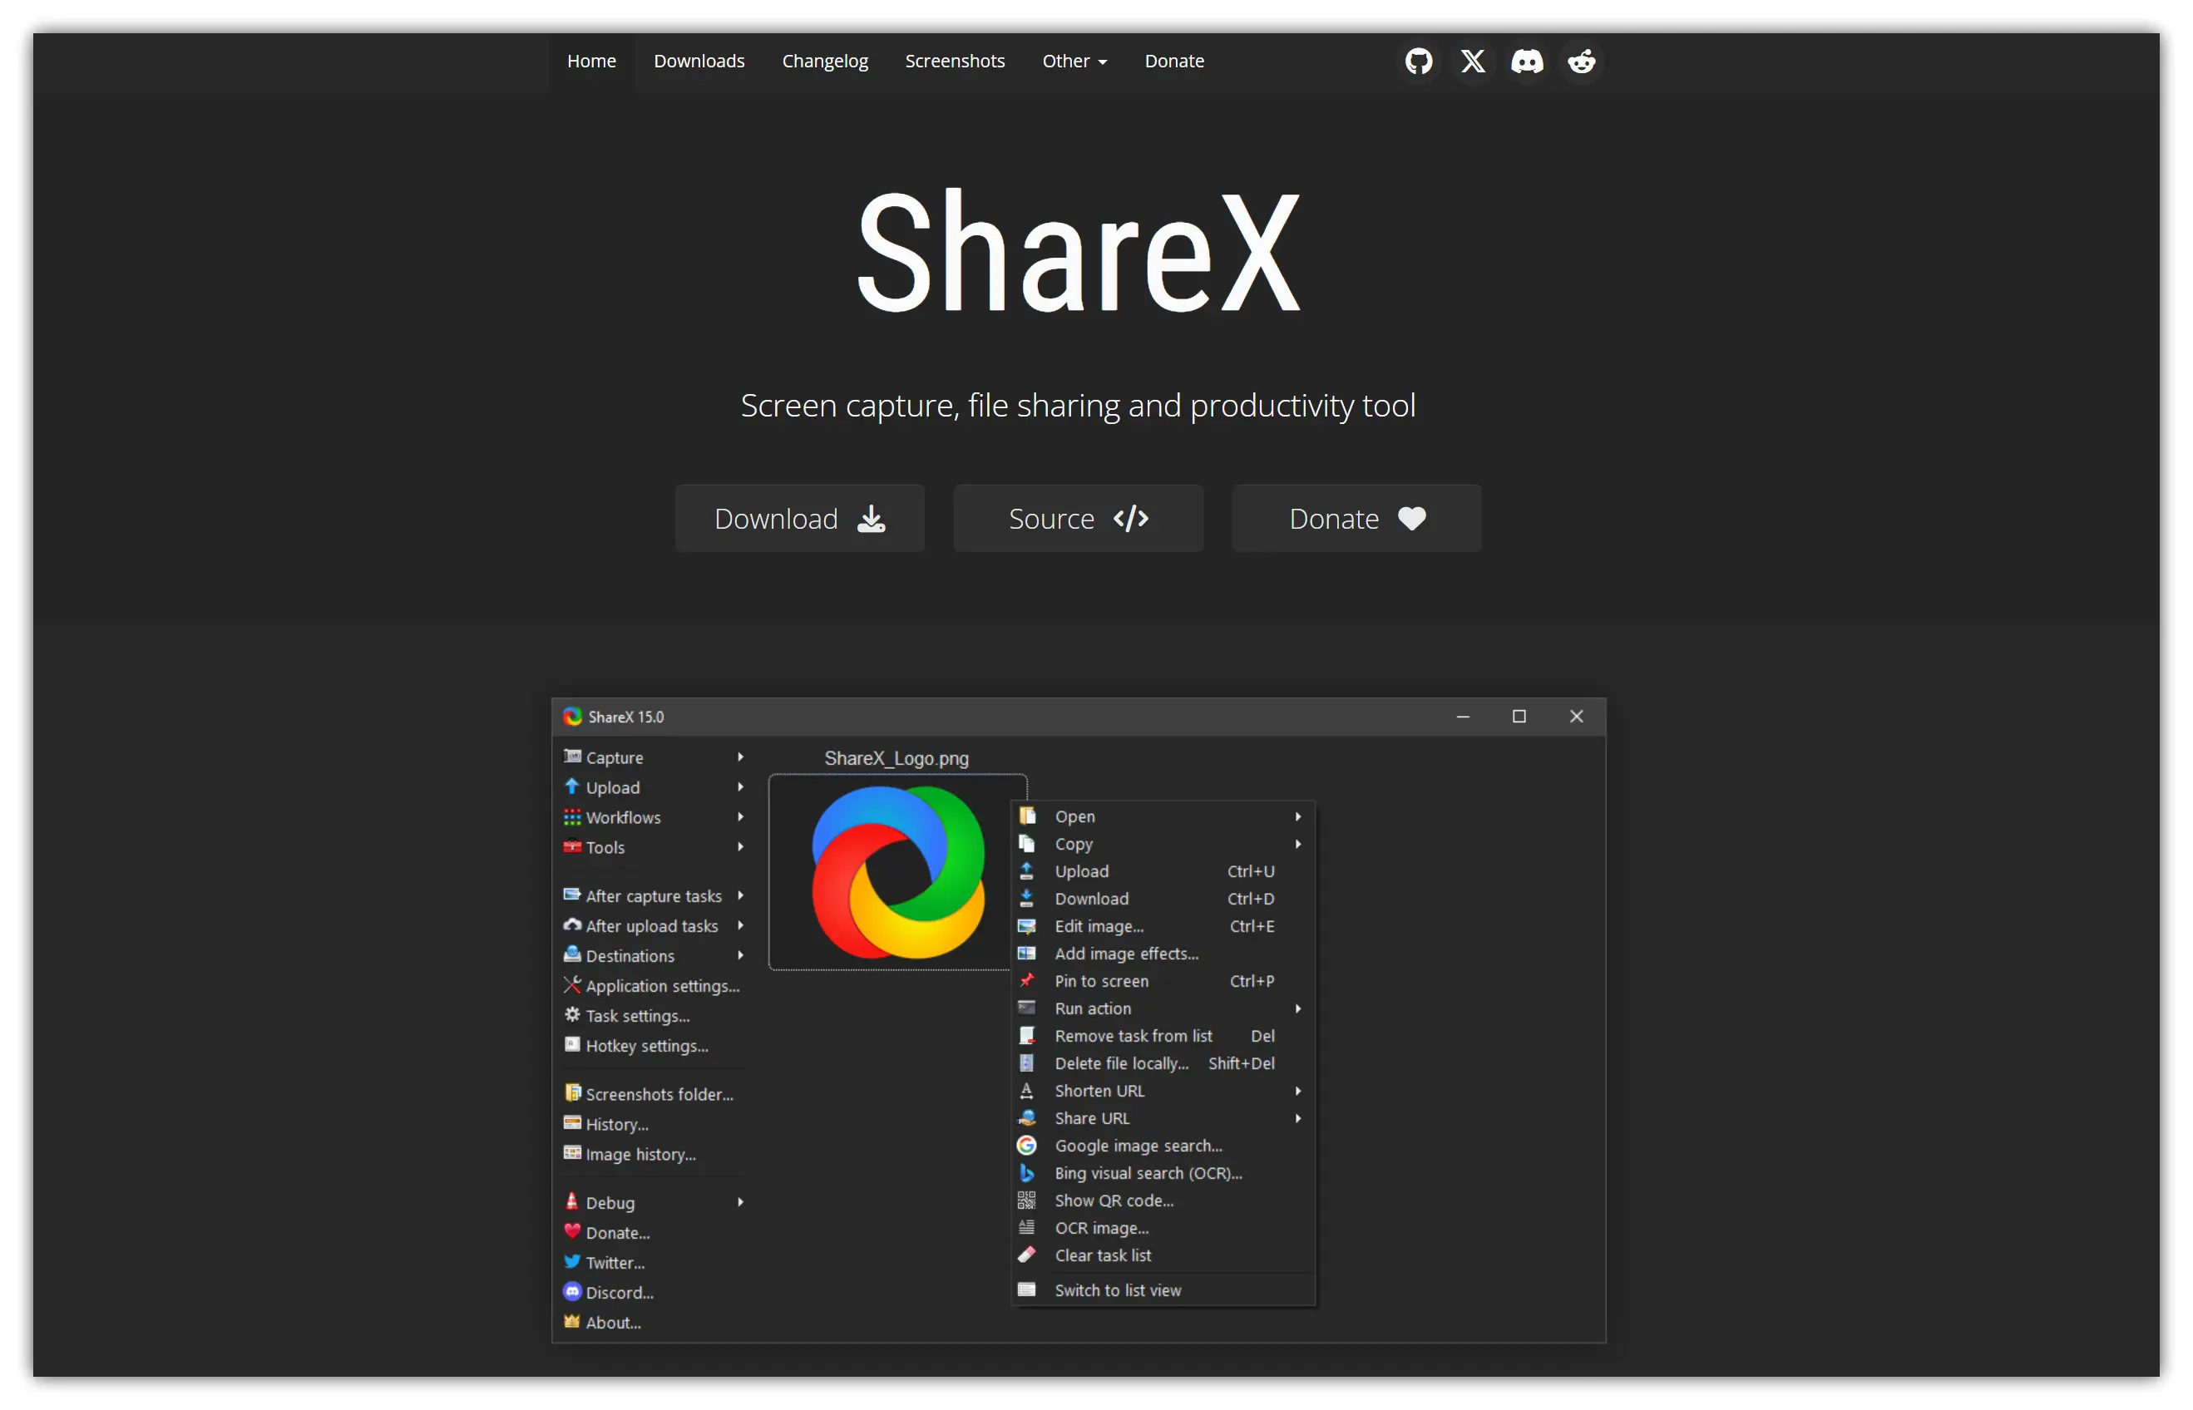Click Download Ctrl+D in context menu
Screen dimensions: 2193x1410
pos(1163,898)
